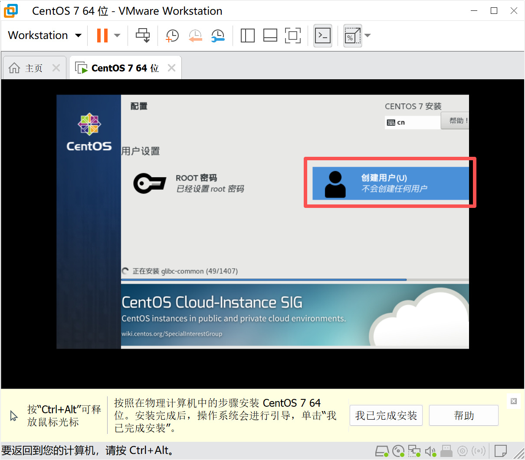Click the Bluetooth wireless device status icon
This screenshot has width=525, height=460.
(x=479, y=451)
